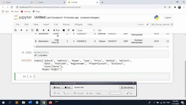Click the right arrow of dataframe scrollbar
Image resolution: width=186 pixels, height=105 pixels.
(x=168, y=47)
